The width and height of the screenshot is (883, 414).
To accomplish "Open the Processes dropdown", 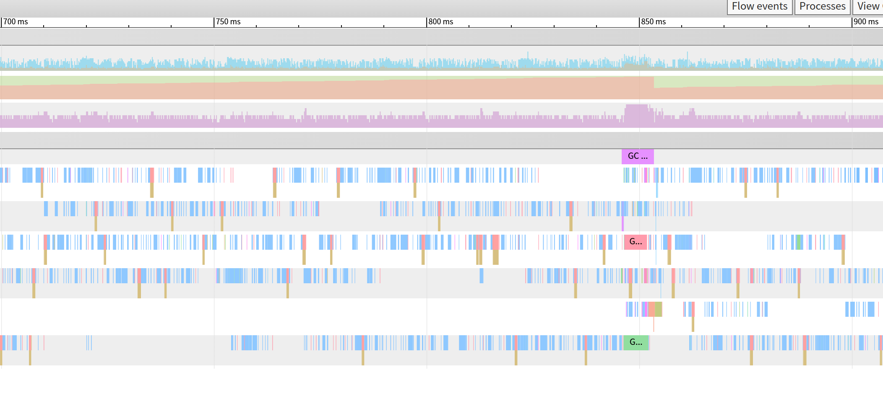I will click(822, 7).
